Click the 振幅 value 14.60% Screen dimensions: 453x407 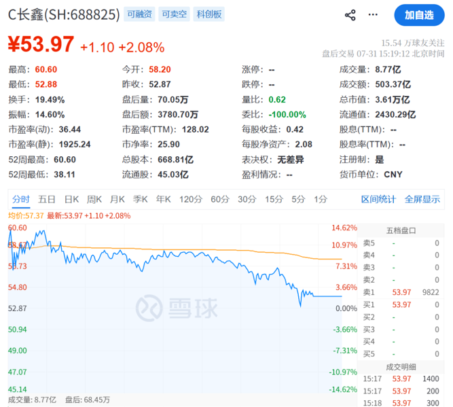click(x=50, y=115)
